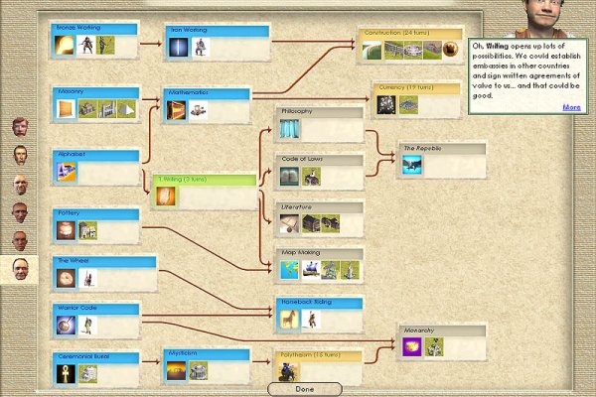The height and width of the screenshot is (397, 596).
Task: Click the Ceremonial Burial ankh icon
Action: [x=66, y=374]
